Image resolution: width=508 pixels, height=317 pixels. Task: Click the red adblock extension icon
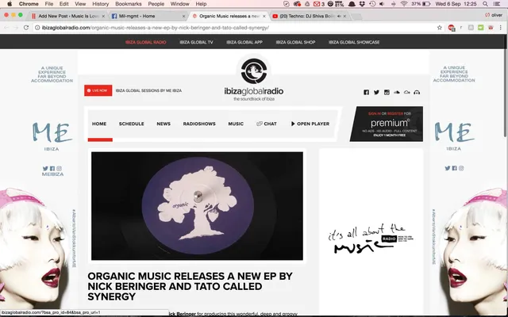[x=452, y=28]
